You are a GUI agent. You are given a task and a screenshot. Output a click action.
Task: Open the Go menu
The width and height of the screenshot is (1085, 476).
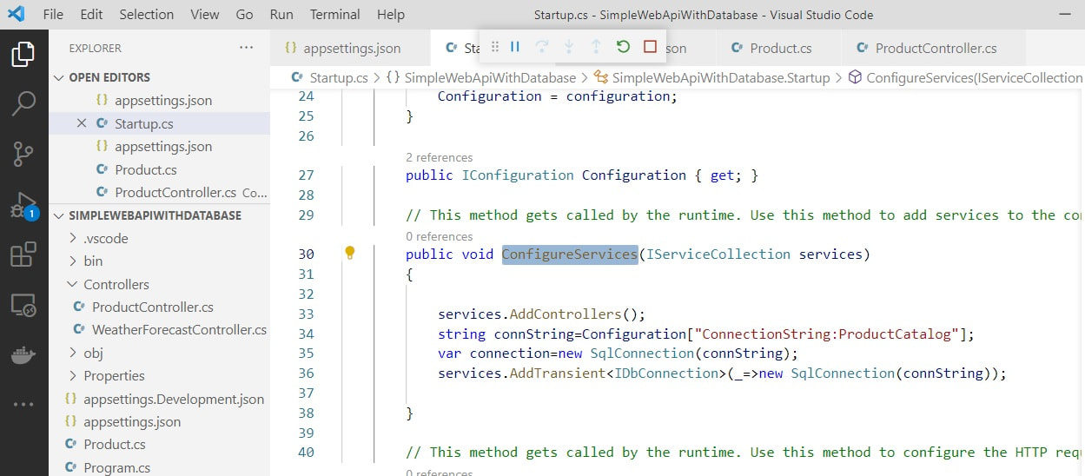coord(245,15)
